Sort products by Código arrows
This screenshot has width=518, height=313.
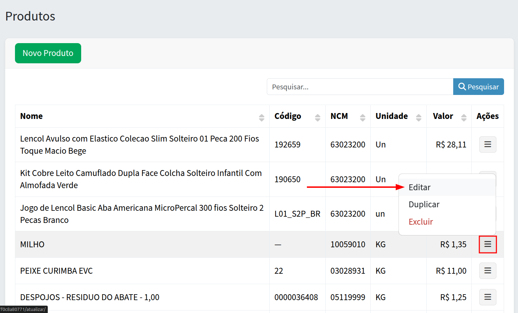[x=317, y=118]
